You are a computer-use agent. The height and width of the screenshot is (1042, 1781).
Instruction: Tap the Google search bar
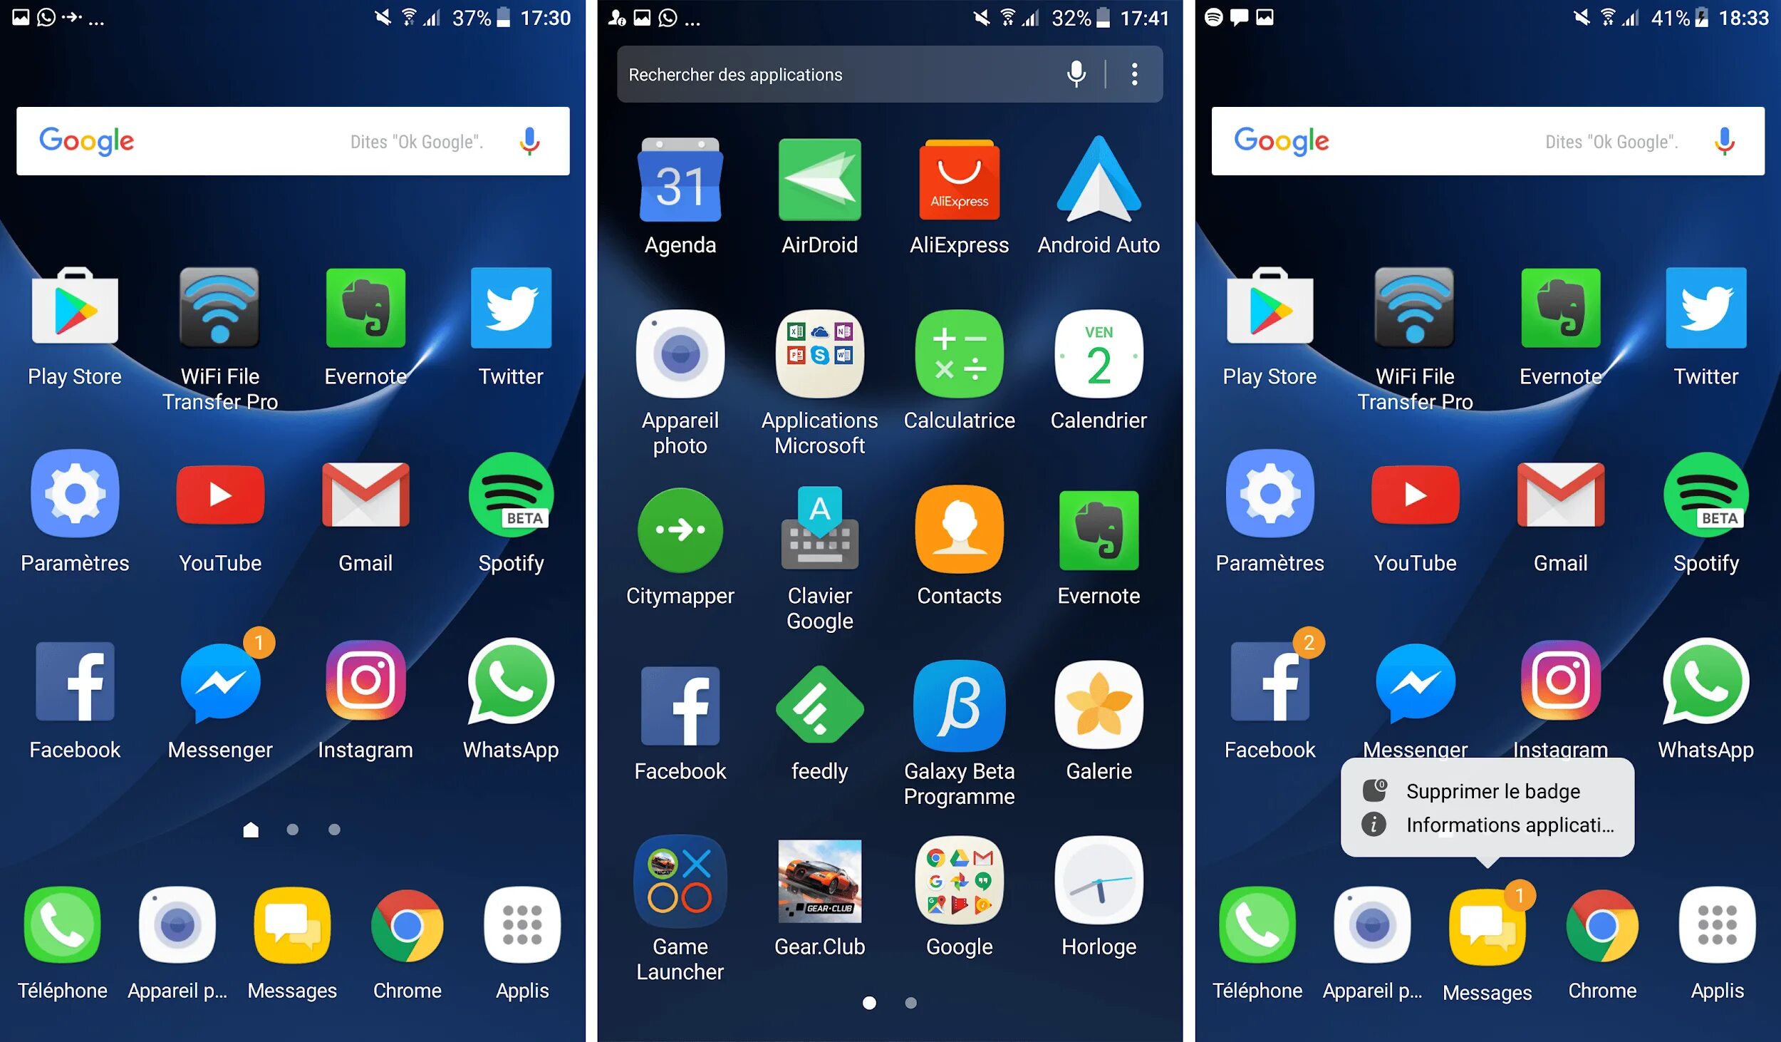click(294, 139)
